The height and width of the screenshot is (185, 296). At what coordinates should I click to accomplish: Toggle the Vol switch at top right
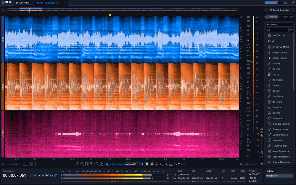(273, 3)
